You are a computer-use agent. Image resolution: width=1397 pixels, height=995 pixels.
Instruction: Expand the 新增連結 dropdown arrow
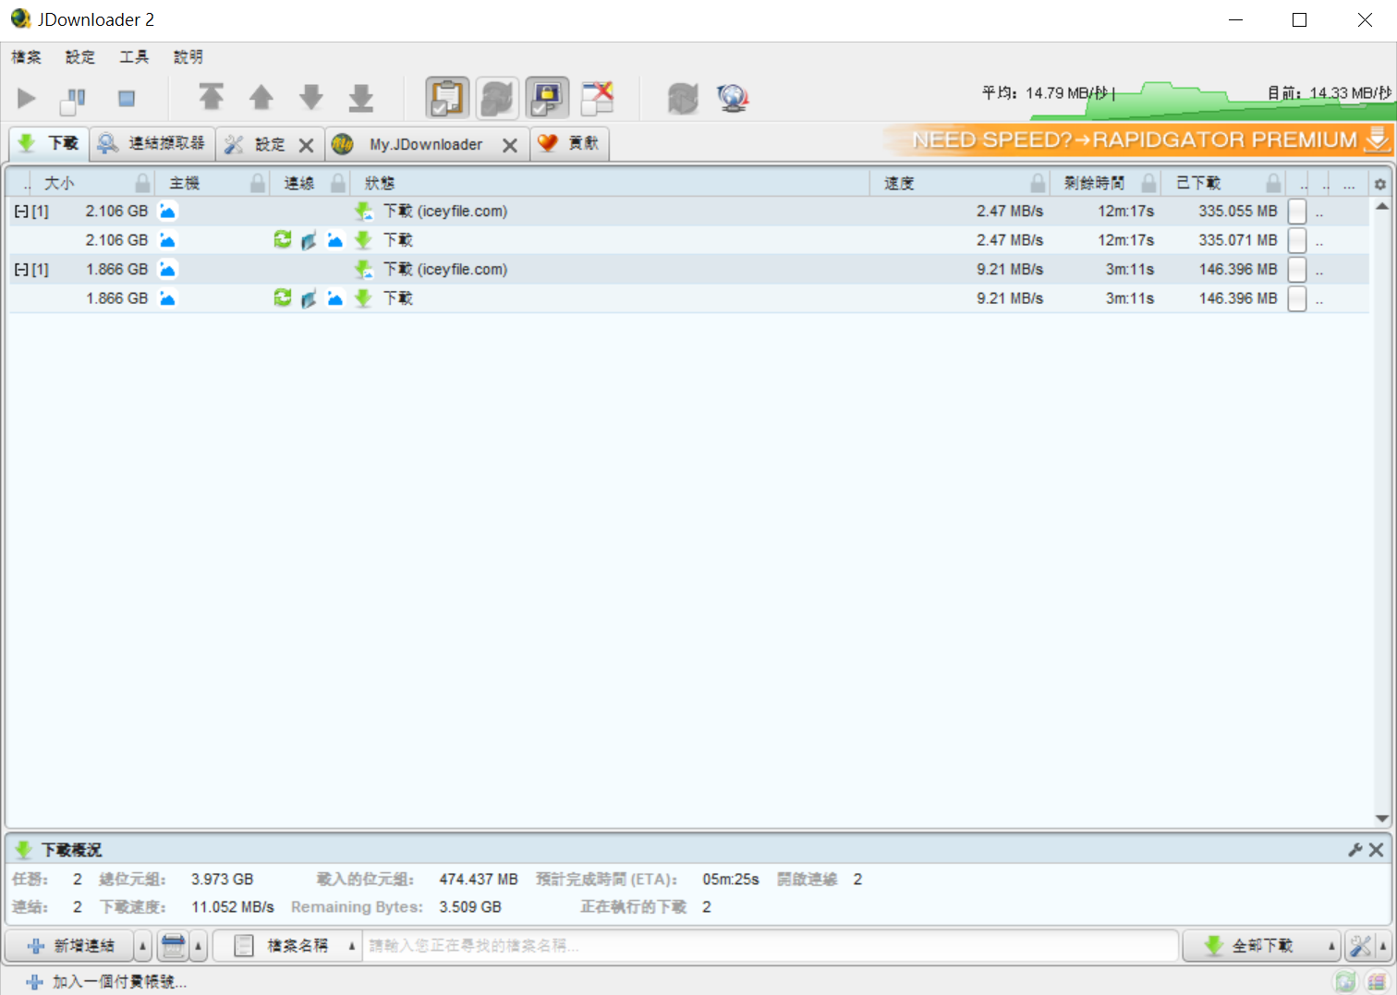pos(143,946)
